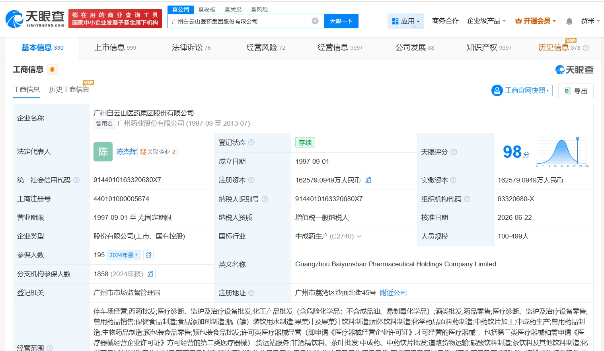Open the notification bell in the header

pyautogui.click(x=569, y=21)
